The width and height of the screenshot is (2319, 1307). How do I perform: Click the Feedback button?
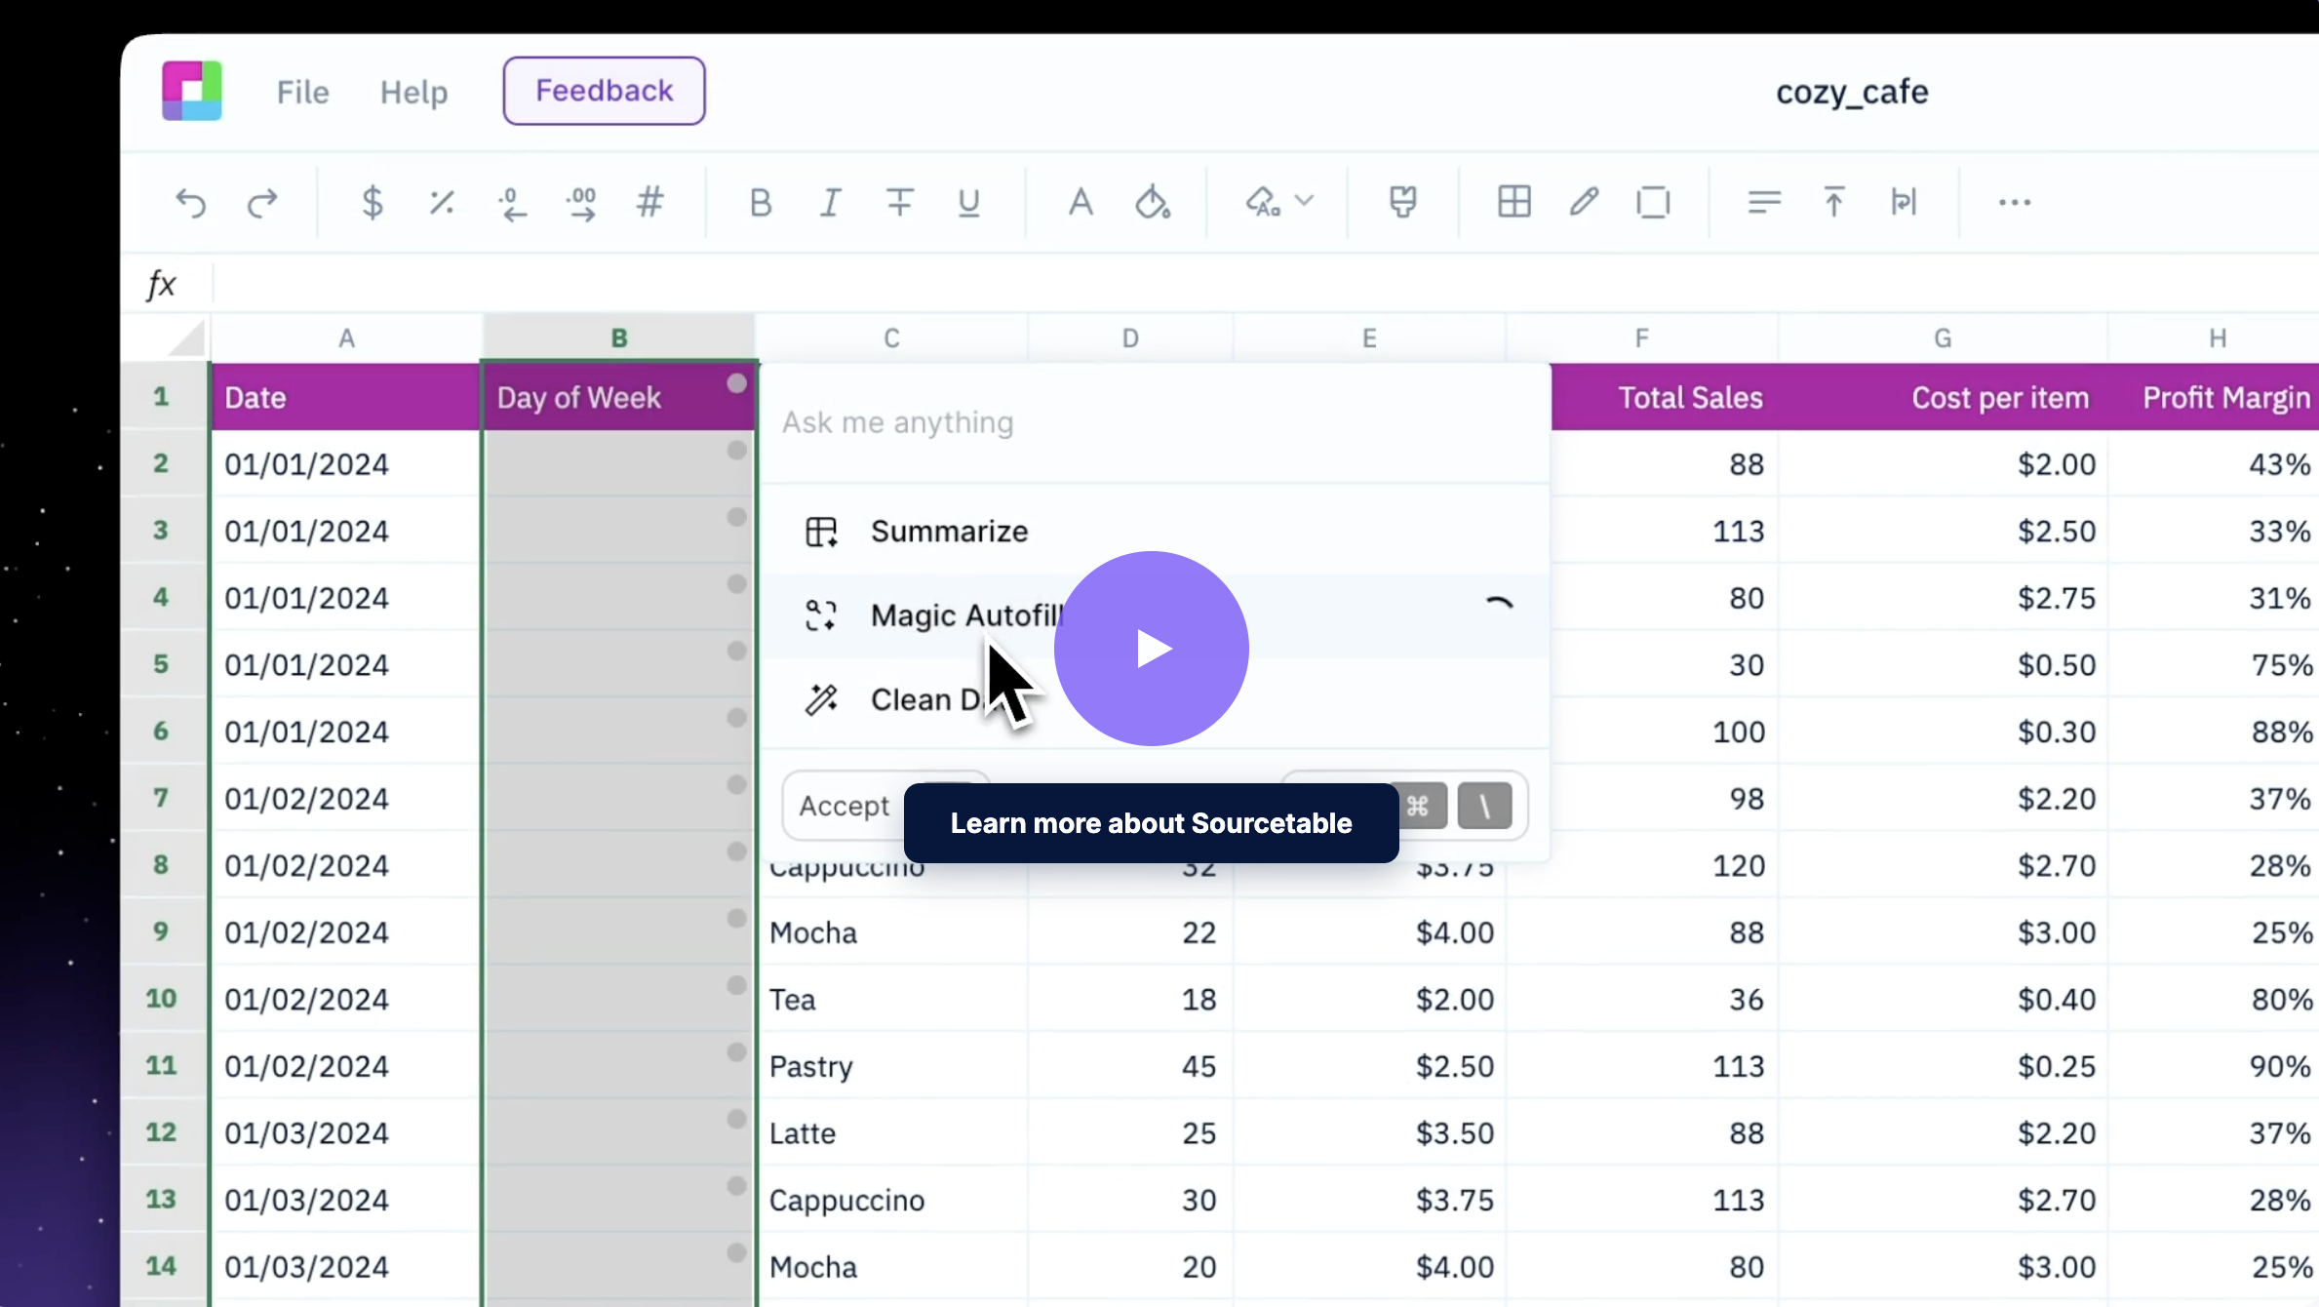click(604, 91)
